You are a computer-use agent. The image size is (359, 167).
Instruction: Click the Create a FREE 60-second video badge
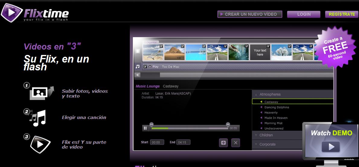[335, 48]
